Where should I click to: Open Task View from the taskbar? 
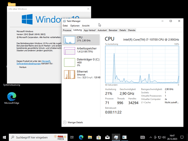click(x=72, y=137)
